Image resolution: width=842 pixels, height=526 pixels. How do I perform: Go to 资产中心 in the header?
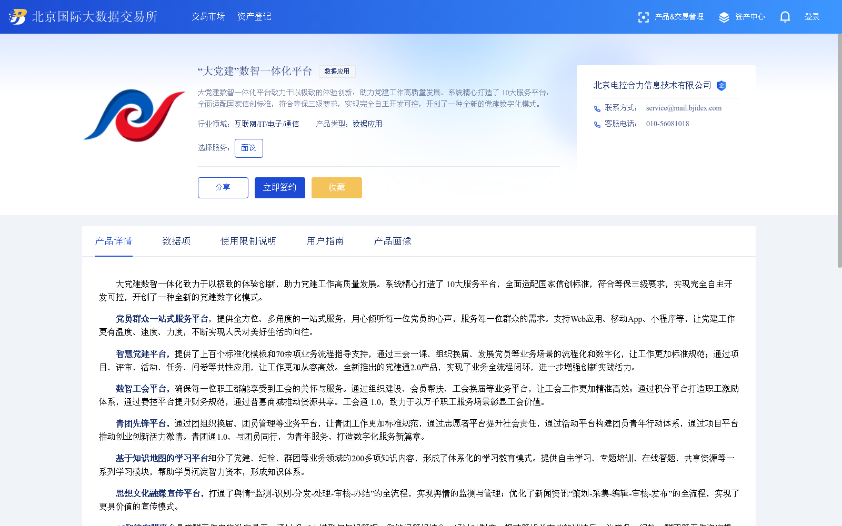click(x=750, y=17)
